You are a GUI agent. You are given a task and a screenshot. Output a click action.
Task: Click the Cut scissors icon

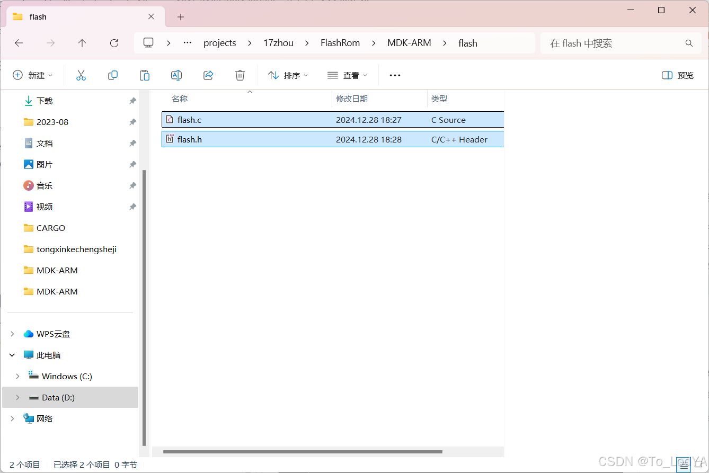click(81, 75)
